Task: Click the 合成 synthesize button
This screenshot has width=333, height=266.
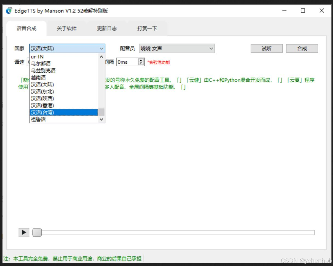Action: pos(302,49)
